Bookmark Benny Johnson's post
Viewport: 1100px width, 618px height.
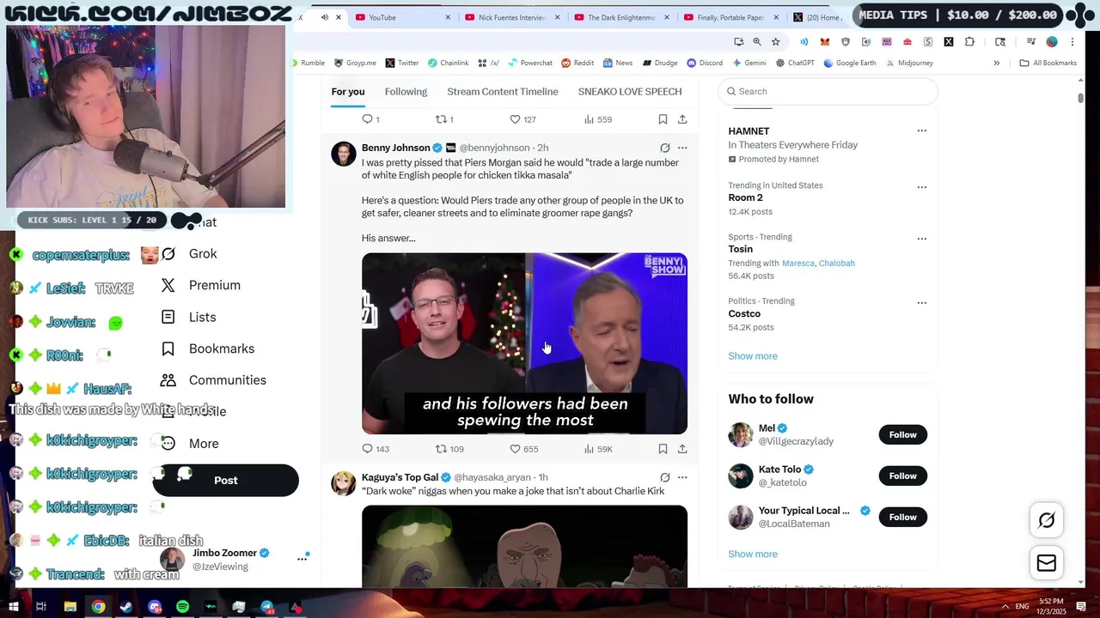663,449
